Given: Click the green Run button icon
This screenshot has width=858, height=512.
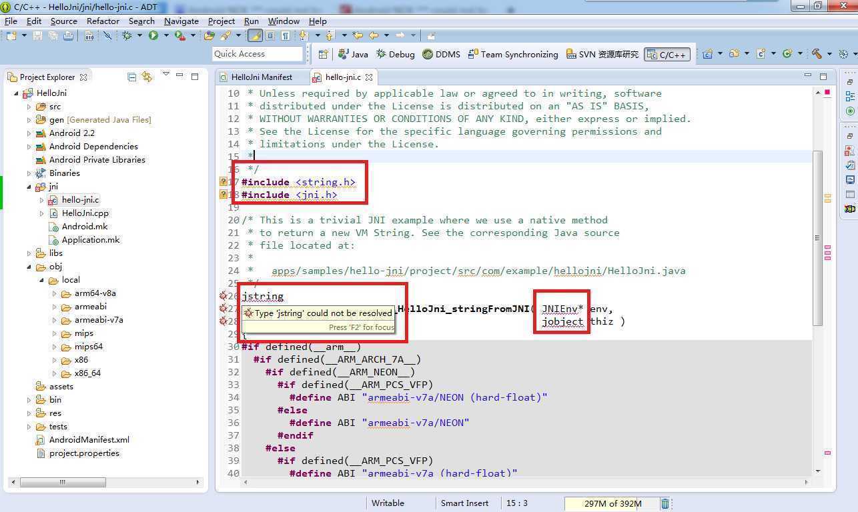Looking at the screenshot, I should [x=153, y=35].
